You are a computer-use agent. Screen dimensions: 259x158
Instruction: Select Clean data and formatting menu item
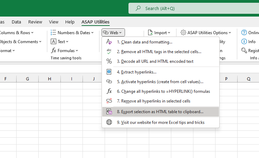tap(161, 42)
